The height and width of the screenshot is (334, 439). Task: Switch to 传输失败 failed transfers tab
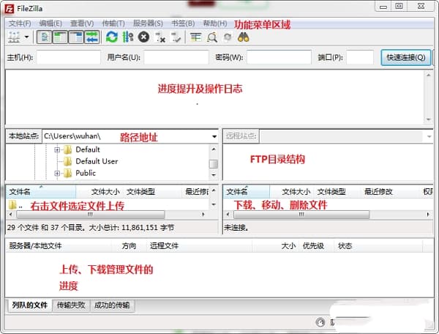coord(71,305)
